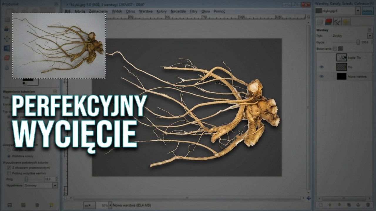Switch to the Layers tab icon
The image size is (376, 211).
tap(320, 21)
